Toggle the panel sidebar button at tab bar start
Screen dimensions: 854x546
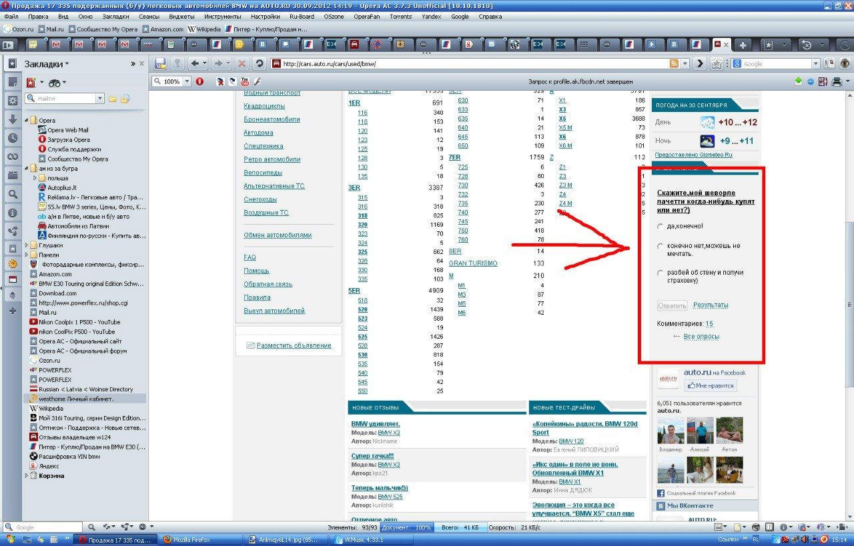tap(9, 45)
